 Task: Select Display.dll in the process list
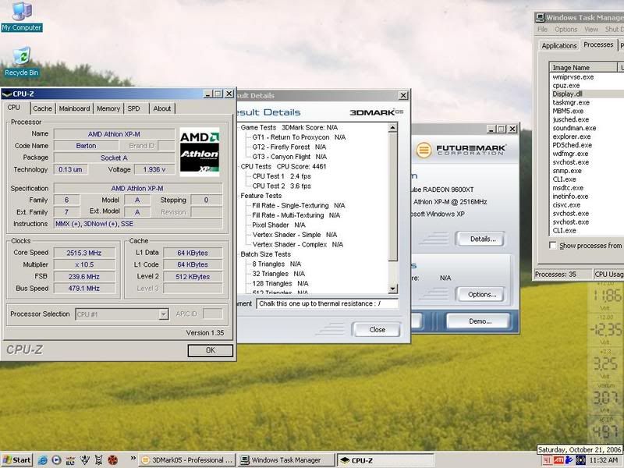pyautogui.click(x=567, y=94)
